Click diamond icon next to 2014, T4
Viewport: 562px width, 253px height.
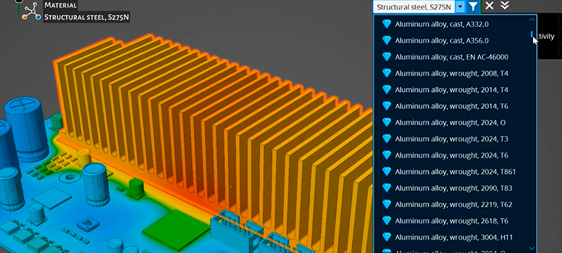pyautogui.click(x=386, y=89)
